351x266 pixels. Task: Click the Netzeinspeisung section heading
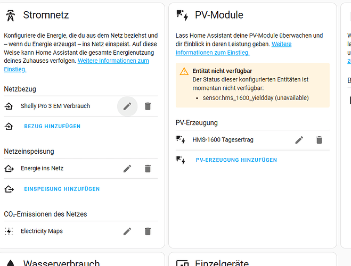click(x=29, y=151)
